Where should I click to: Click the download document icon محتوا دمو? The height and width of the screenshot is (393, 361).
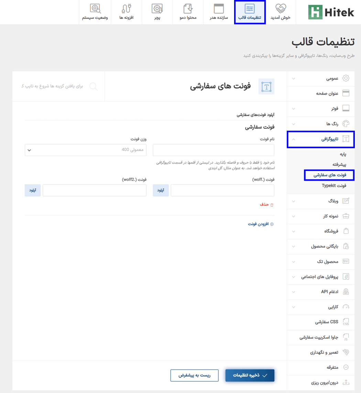click(x=188, y=9)
